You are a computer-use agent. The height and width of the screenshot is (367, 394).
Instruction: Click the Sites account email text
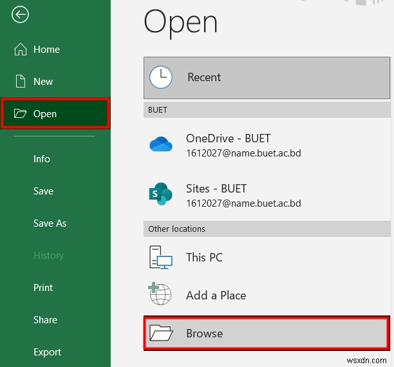tap(243, 203)
